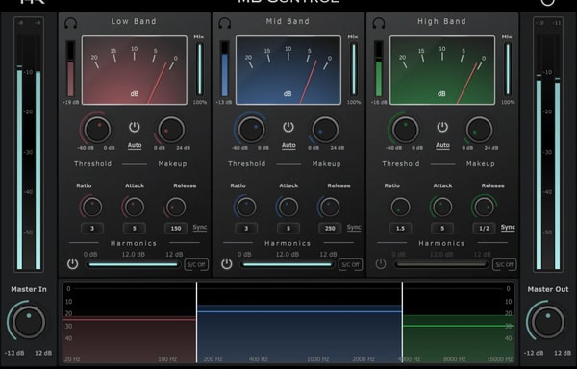
Task: Click High Band Threshold knob
Action: [405, 130]
